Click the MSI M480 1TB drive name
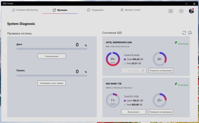Screen dimensions: 199x123 [114, 84]
